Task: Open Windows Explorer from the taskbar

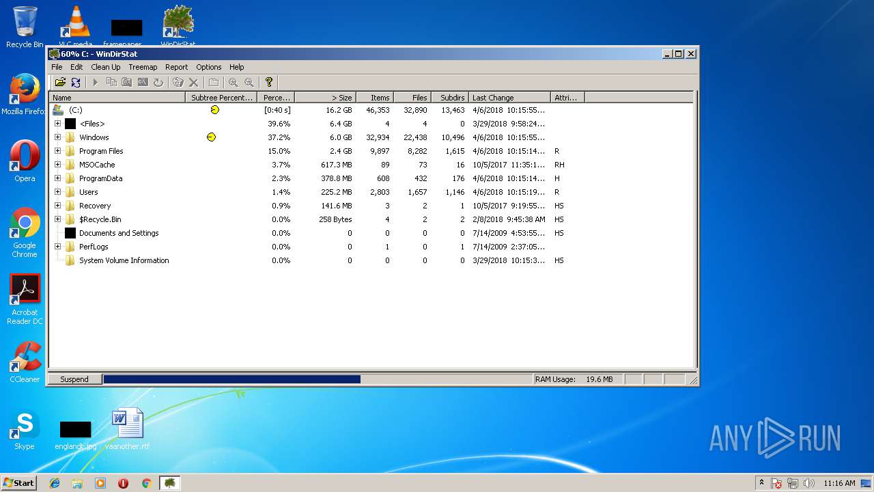Action: (x=77, y=483)
